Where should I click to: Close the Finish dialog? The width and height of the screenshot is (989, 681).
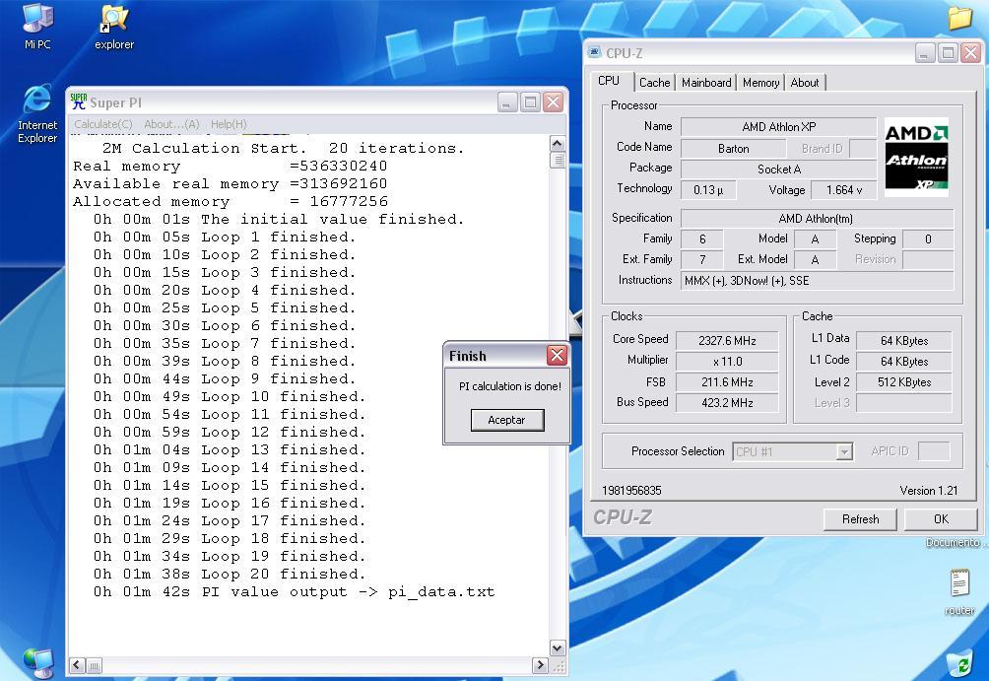tap(557, 356)
